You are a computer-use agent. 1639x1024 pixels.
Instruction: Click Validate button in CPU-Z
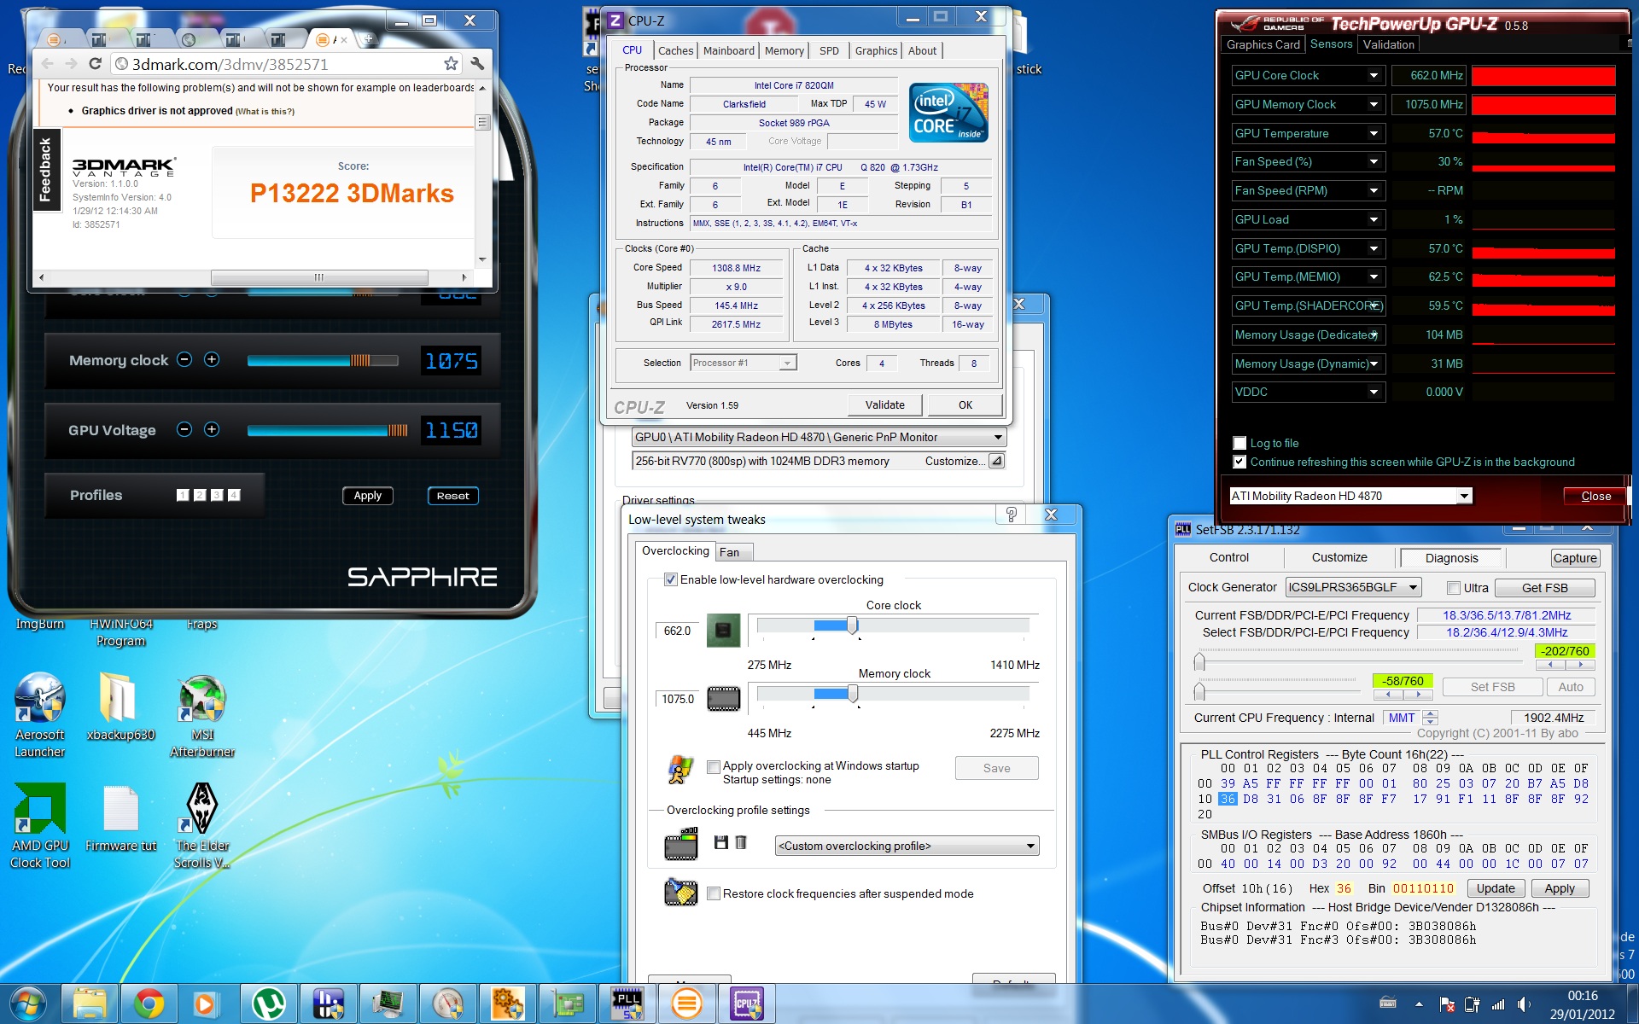[884, 404]
